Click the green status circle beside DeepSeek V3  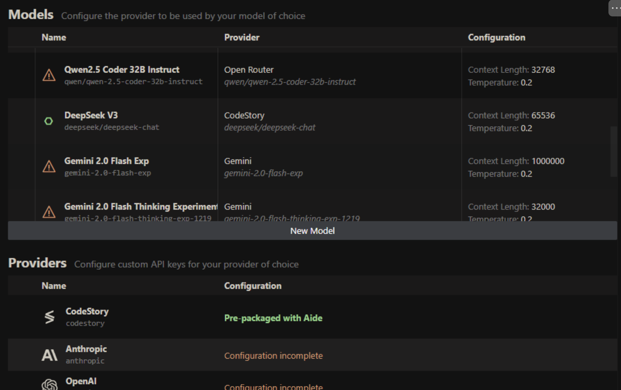click(x=48, y=121)
